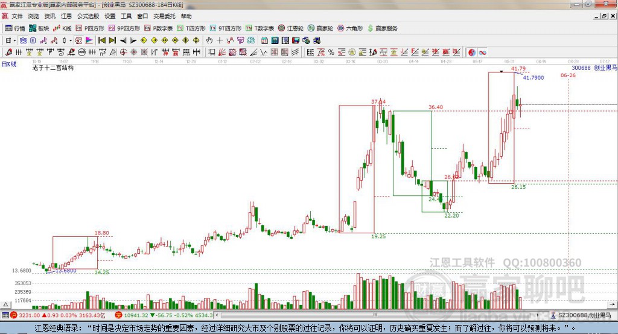
Task: Open the 帮助 menu
Action: point(186,16)
